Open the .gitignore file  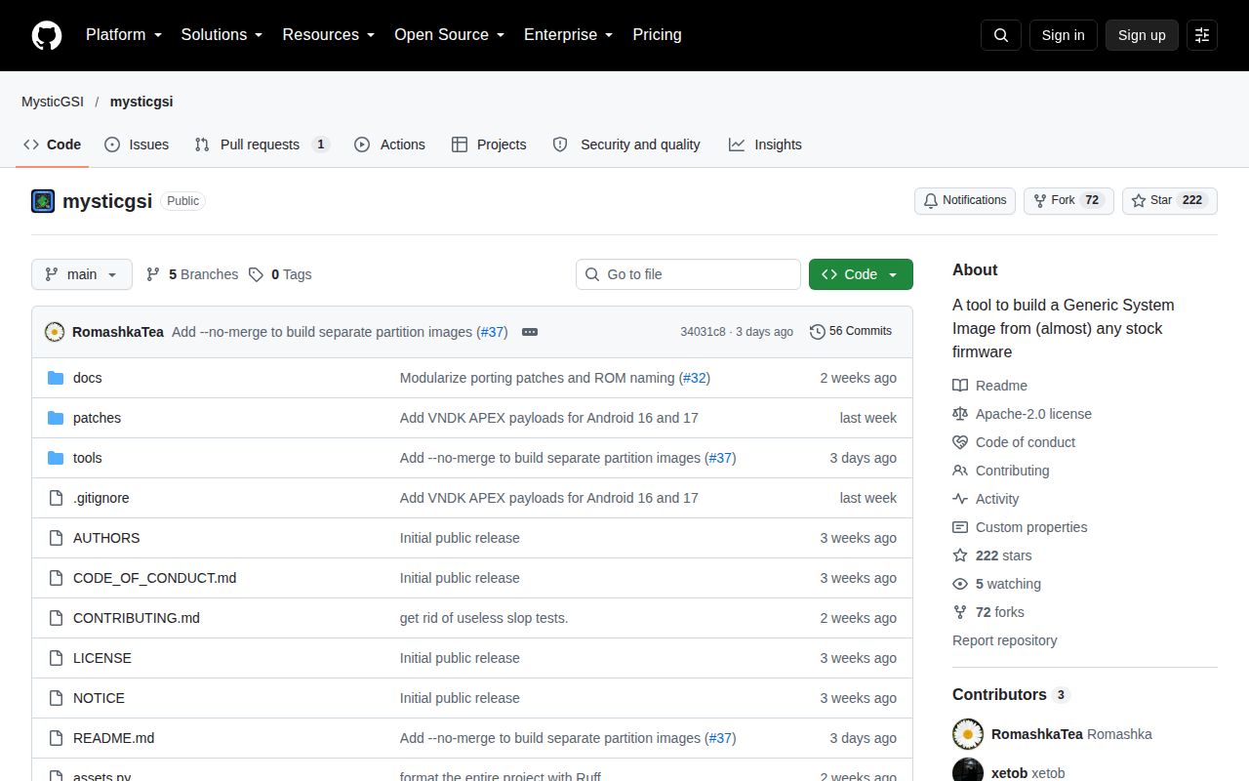[x=101, y=498]
